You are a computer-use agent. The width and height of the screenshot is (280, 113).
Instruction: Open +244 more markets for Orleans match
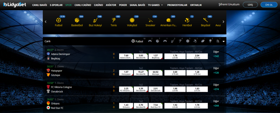point(216,106)
